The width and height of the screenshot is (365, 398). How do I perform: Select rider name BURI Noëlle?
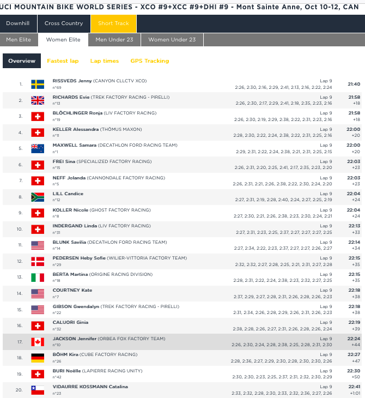[x=66, y=371]
